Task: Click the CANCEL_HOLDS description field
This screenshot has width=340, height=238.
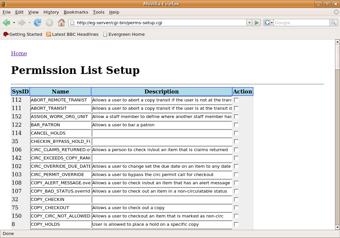Action: pos(162,133)
